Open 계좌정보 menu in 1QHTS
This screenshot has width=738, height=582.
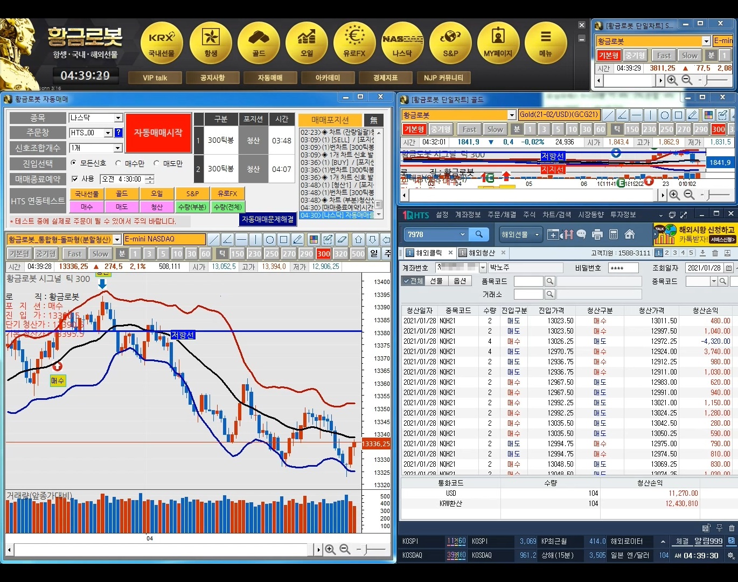[468, 214]
